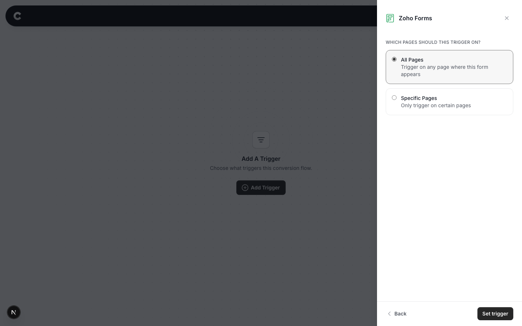Click the "Trigger on any page" description text
The height and width of the screenshot is (326, 522).
click(x=444, y=71)
